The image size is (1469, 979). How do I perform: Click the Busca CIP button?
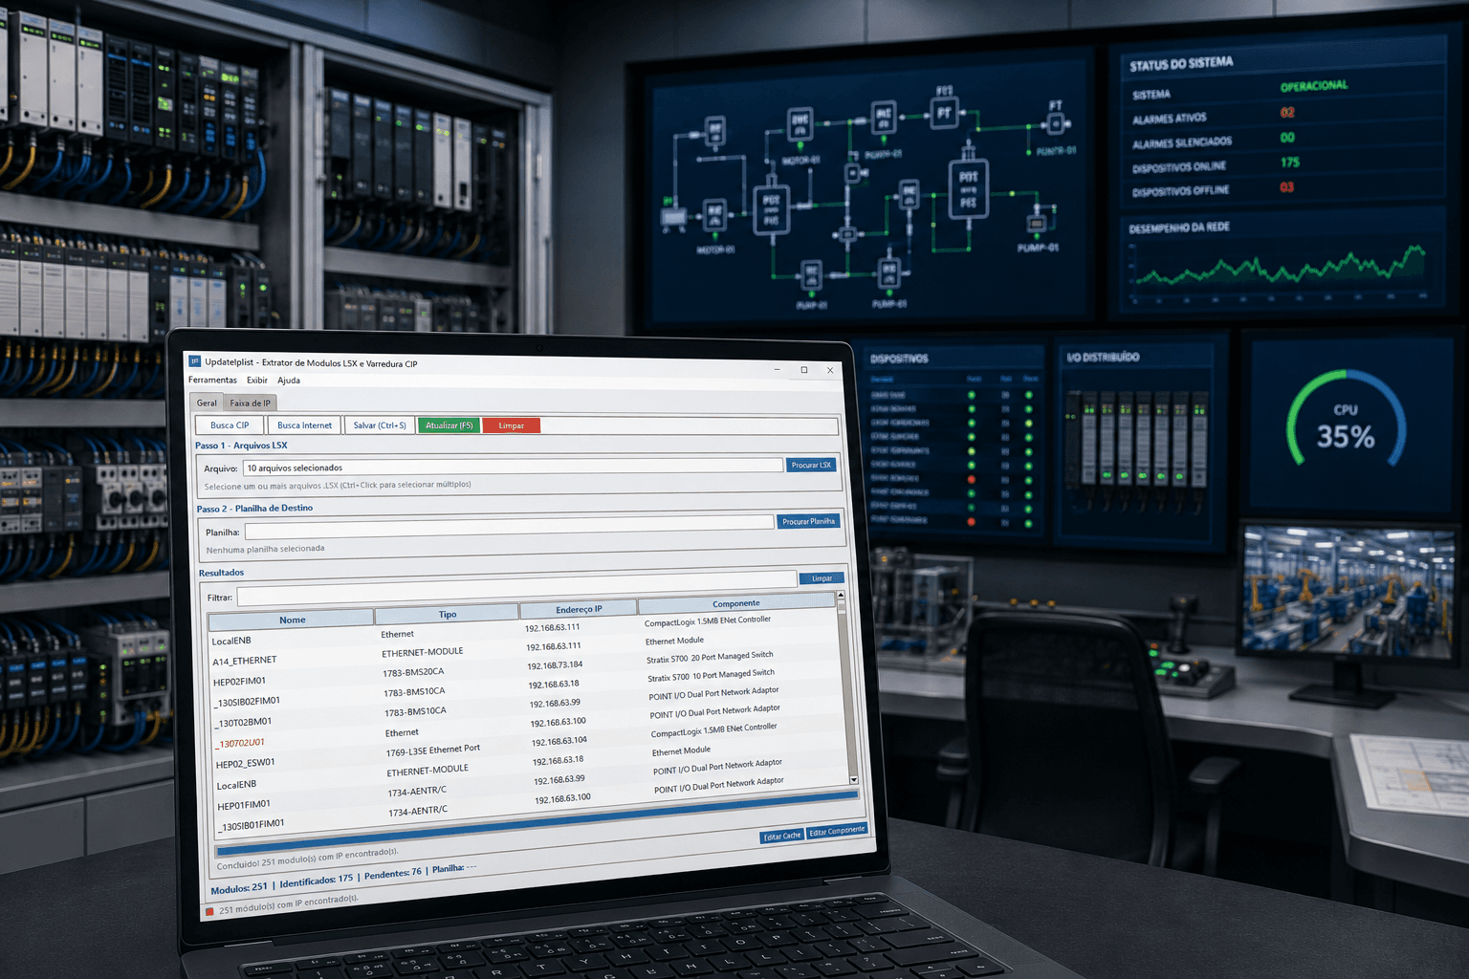click(230, 425)
